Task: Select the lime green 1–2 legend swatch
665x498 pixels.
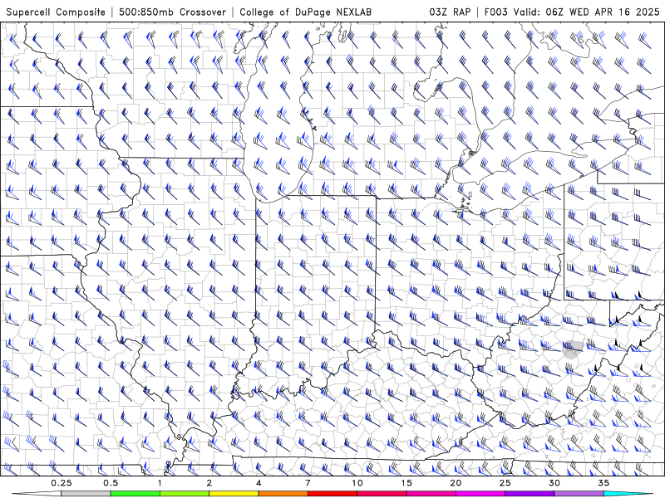Action: tap(185, 494)
